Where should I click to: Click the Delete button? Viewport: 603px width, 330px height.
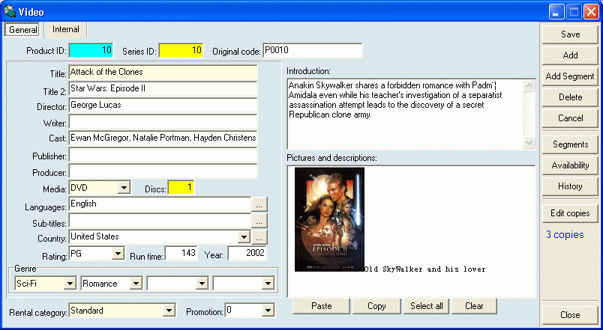tap(570, 97)
